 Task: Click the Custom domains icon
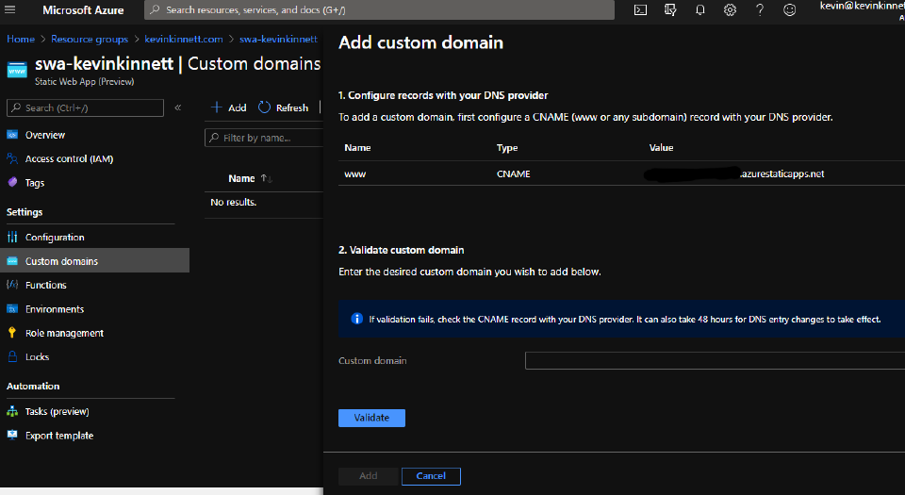(12, 261)
